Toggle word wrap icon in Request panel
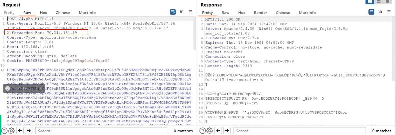This screenshot has height=135, width=396. tap(173, 12)
